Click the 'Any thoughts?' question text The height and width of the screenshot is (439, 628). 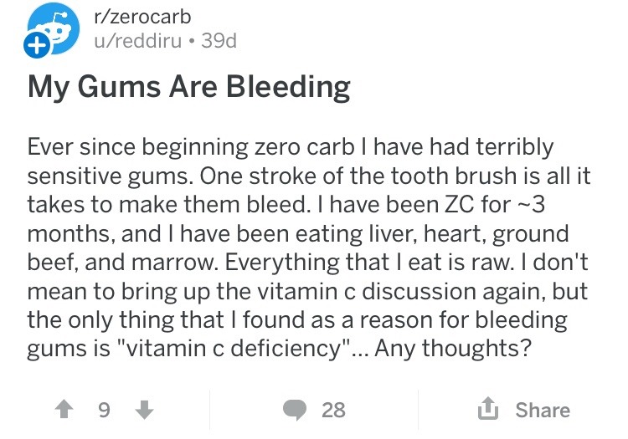pyautogui.click(x=453, y=347)
